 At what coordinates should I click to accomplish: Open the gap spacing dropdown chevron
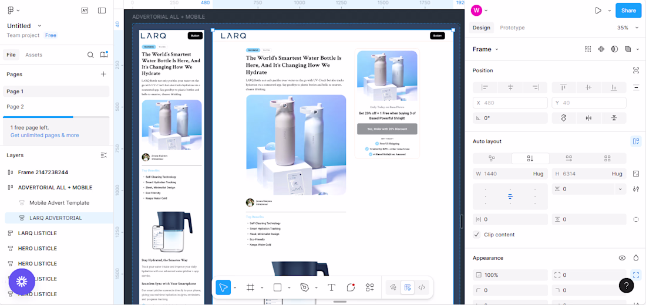tap(620, 189)
